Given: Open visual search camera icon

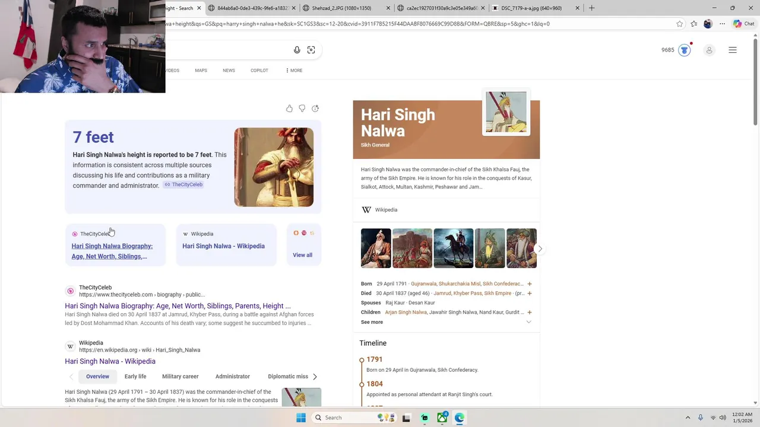Looking at the screenshot, I should [311, 50].
